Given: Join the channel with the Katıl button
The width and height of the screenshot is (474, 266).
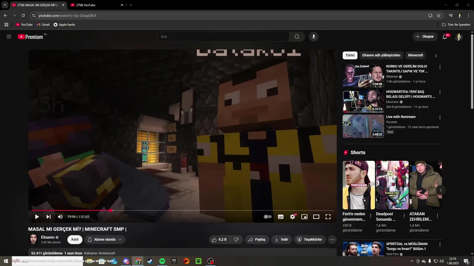Looking at the screenshot, I should (75, 239).
